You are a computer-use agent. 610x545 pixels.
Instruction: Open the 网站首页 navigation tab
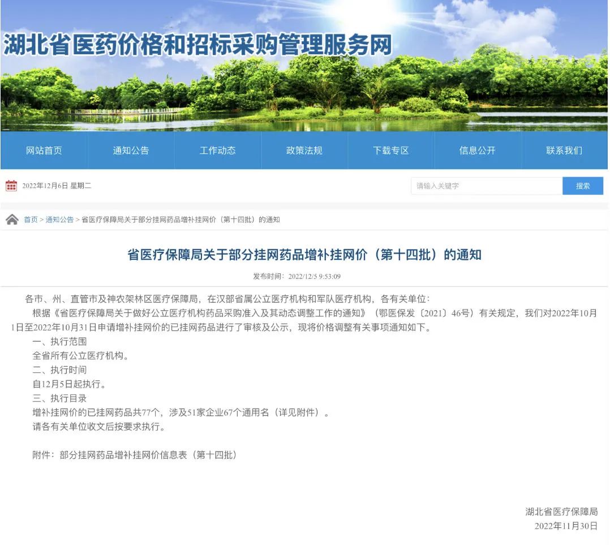coord(44,151)
